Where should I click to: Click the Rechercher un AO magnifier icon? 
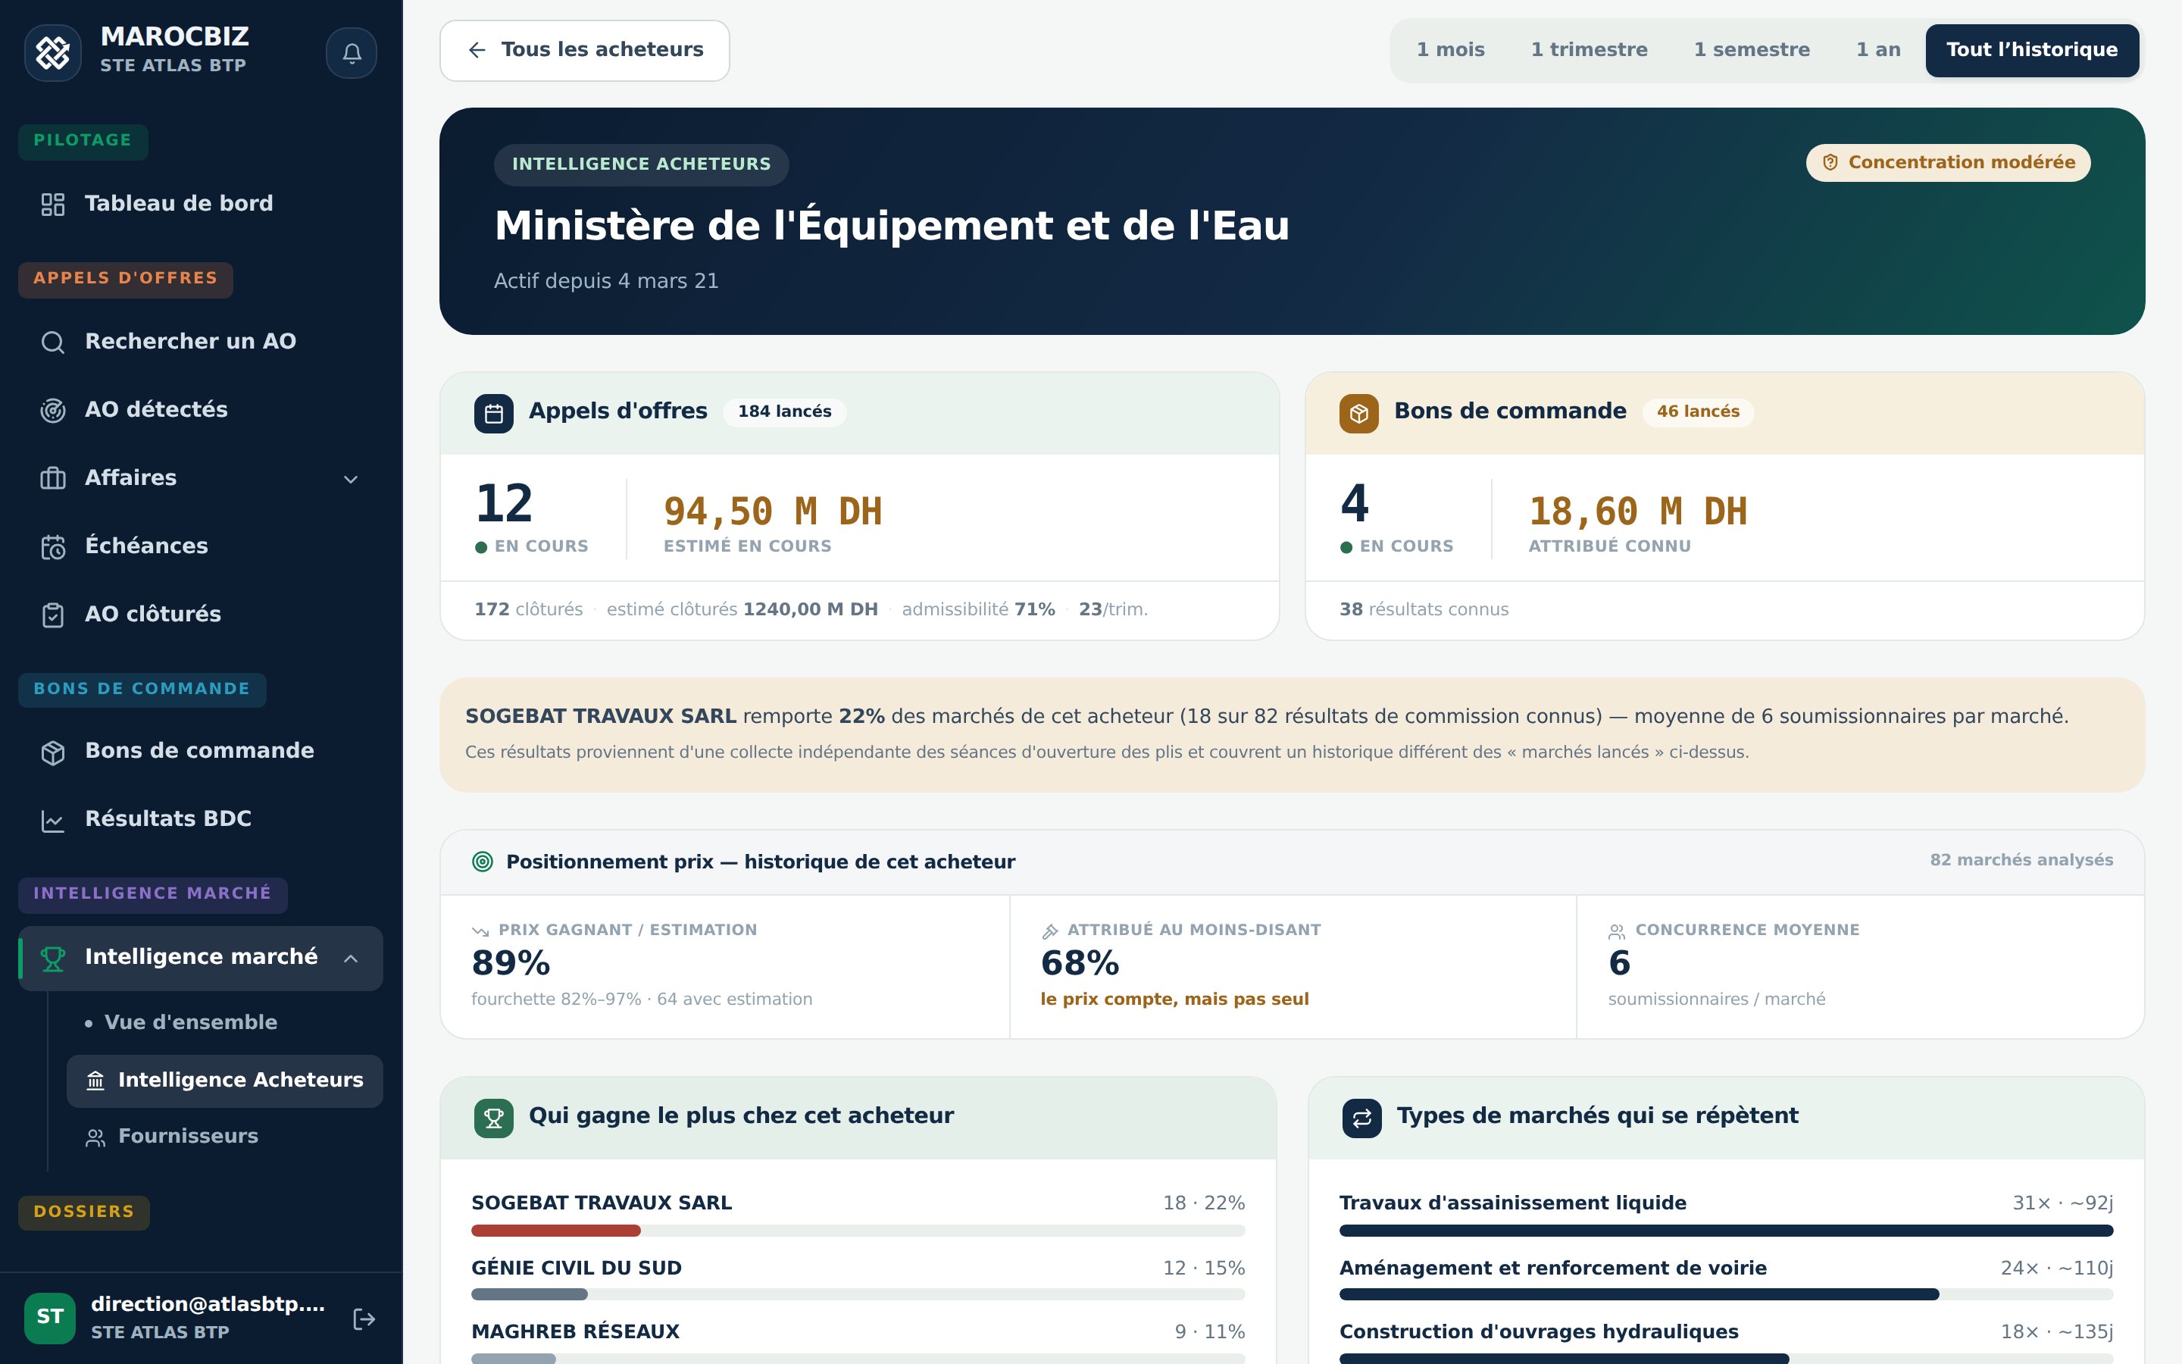coord(53,343)
